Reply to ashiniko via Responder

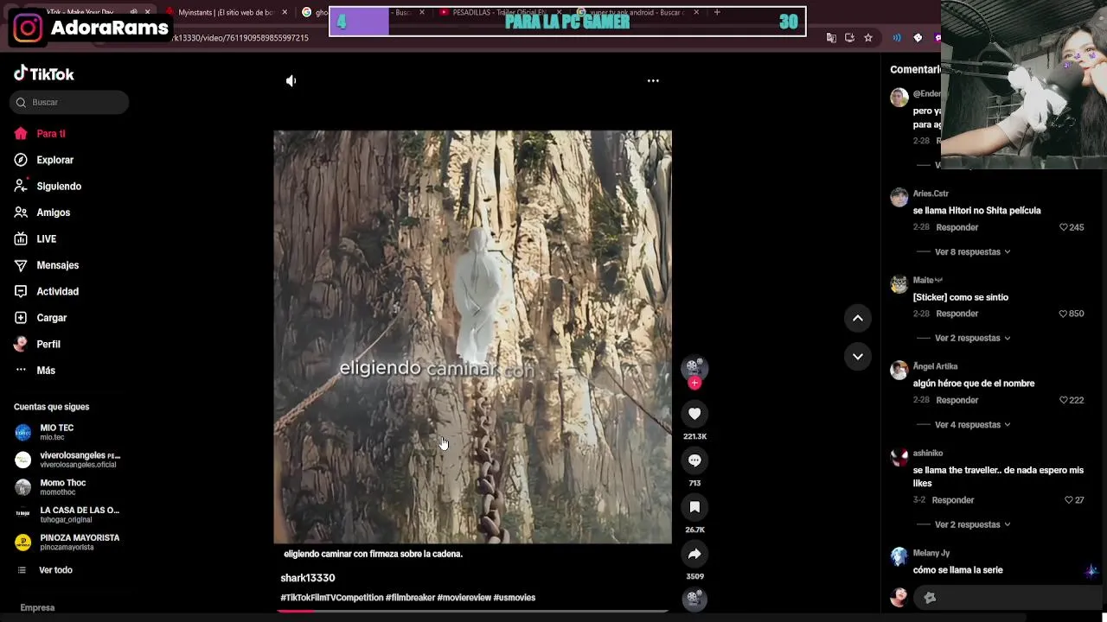tap(953, 500)
